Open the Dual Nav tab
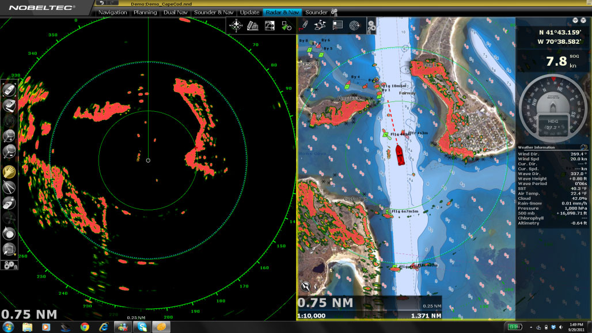 click(x=175, y=13)
